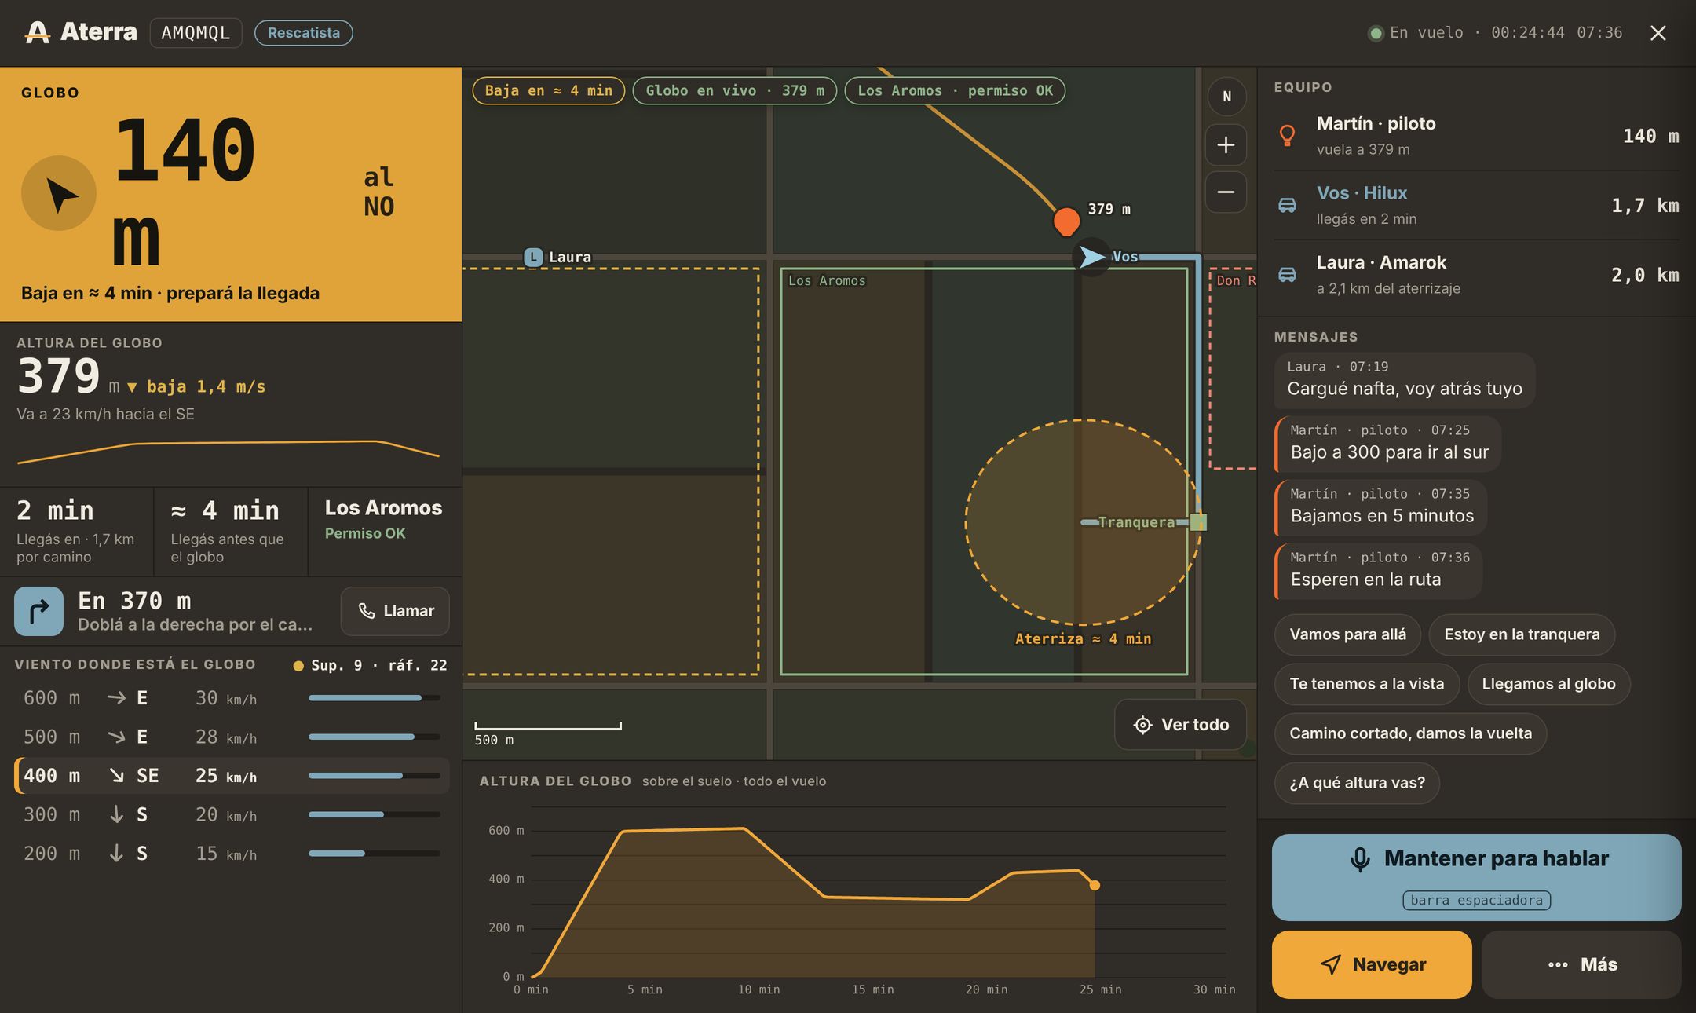
Task: Select the Globo en vivo 379 m chip
Action: (x=735, y=90)
